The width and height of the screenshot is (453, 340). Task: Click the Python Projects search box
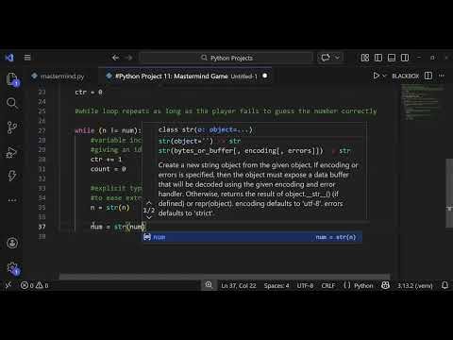[x=226, y=58]
